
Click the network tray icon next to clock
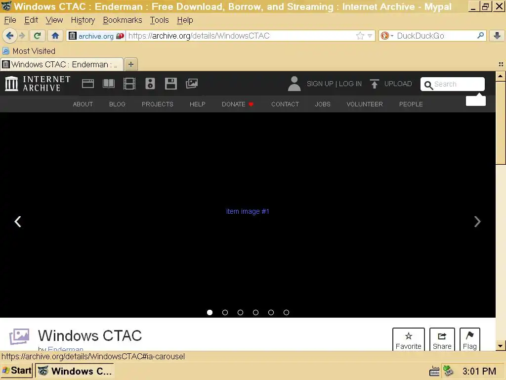(449, 371)
